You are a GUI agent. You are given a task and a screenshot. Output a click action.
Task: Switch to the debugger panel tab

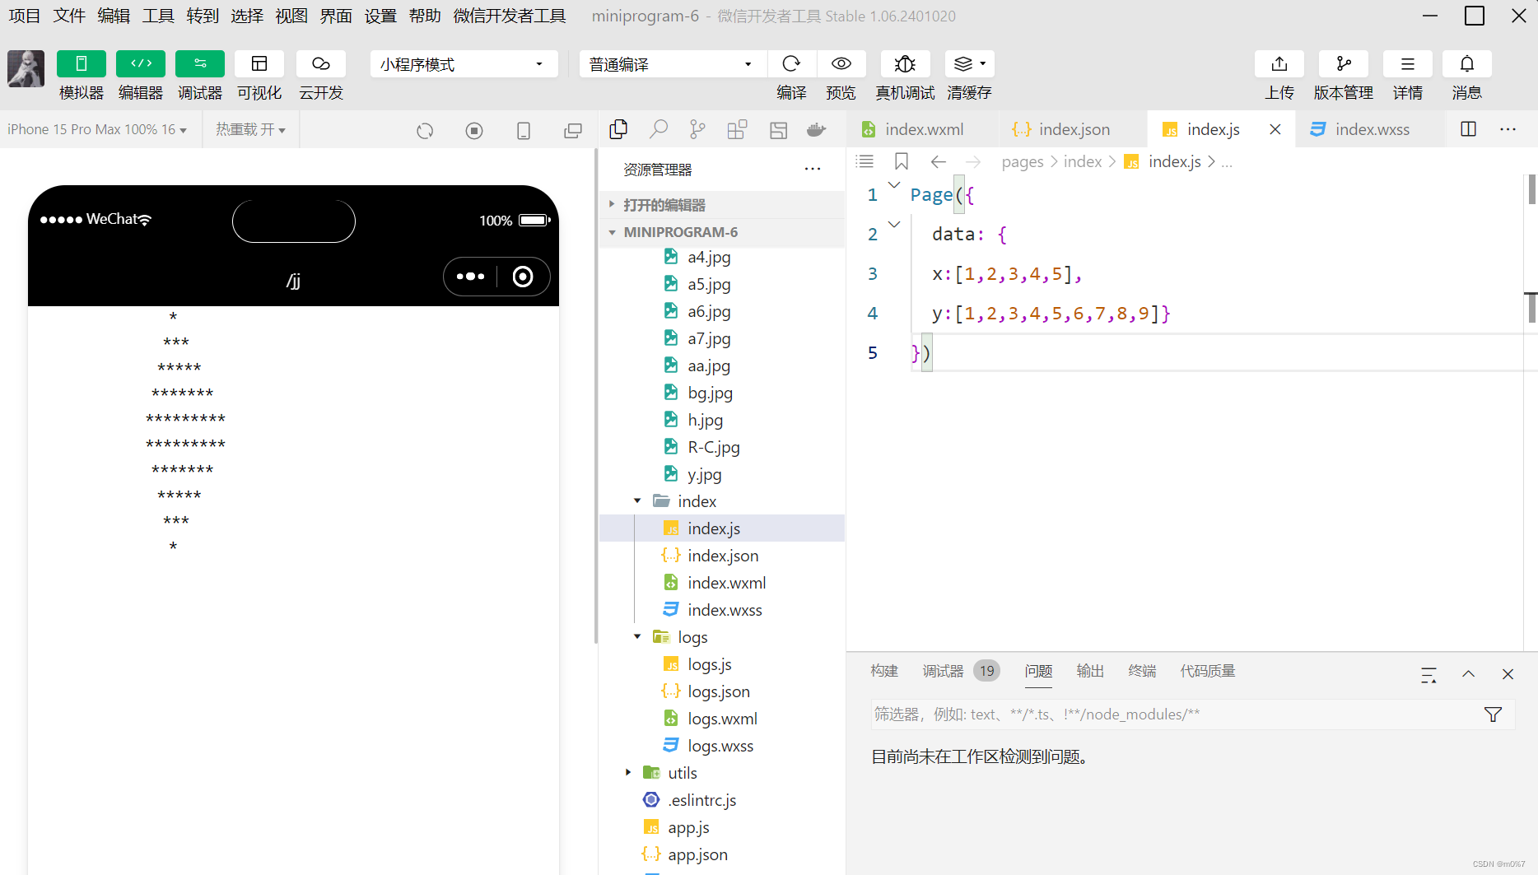(944, 671)
